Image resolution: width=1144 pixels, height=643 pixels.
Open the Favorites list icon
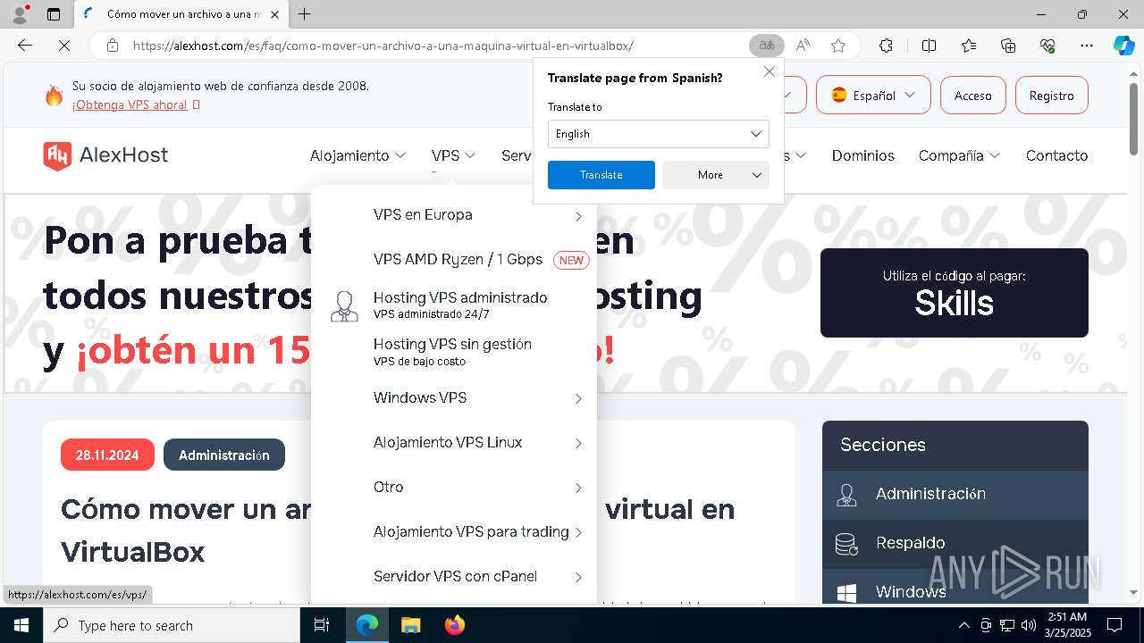pyautogui.click(x=969, y=46)
